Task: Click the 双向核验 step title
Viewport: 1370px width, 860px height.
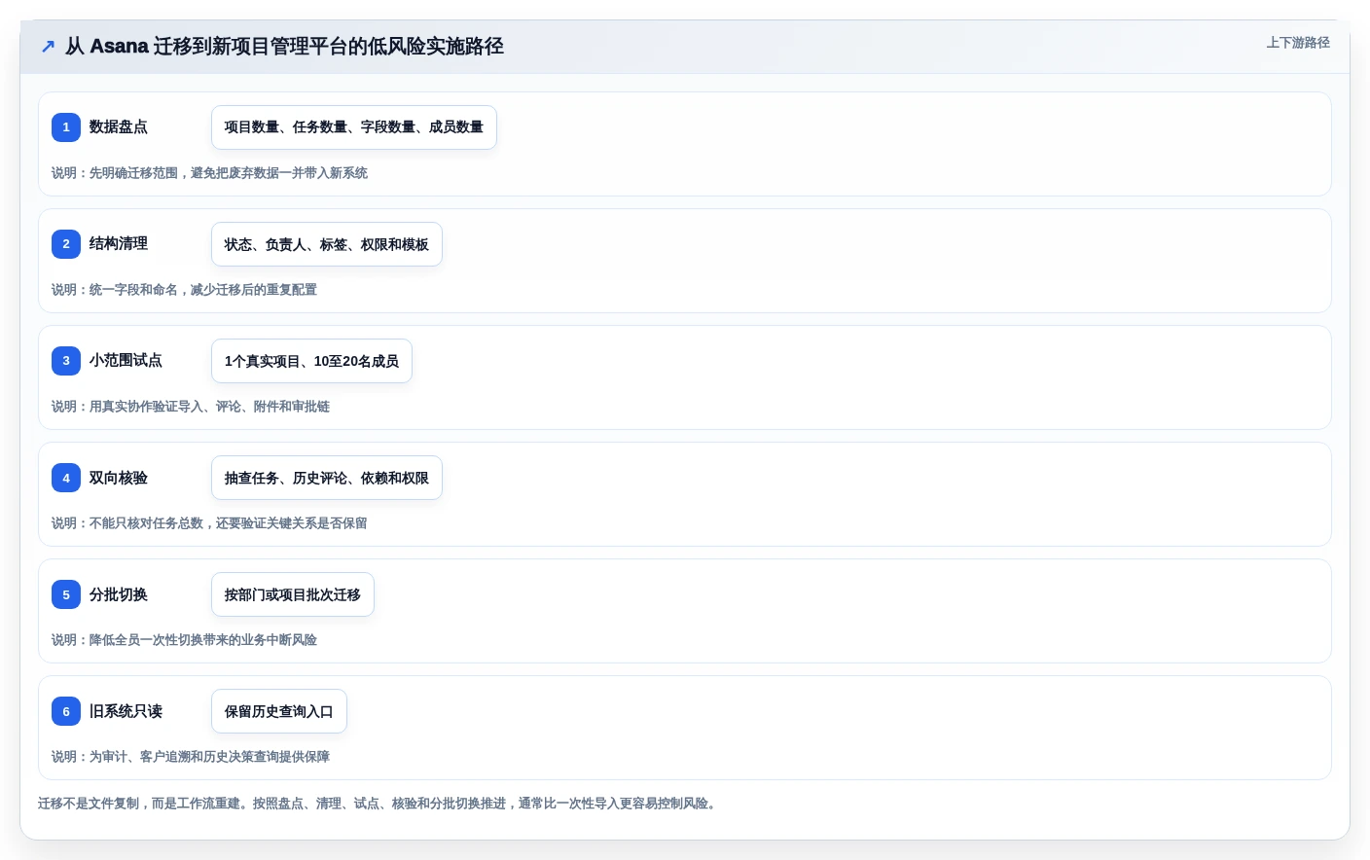Action: 119,478
